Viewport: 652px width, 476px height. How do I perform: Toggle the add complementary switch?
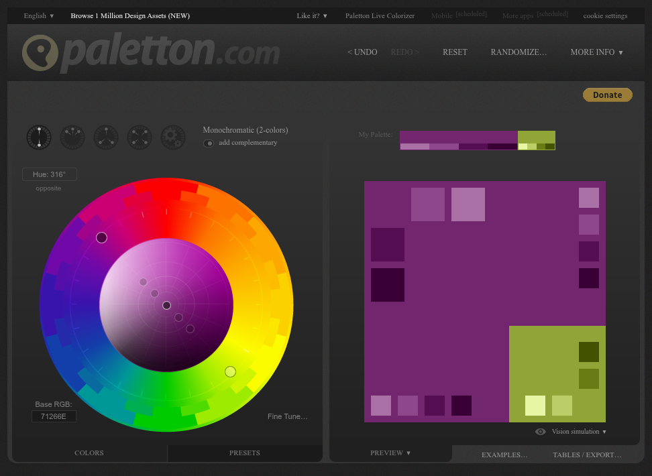pyautogui.click(x=209, y=143)
